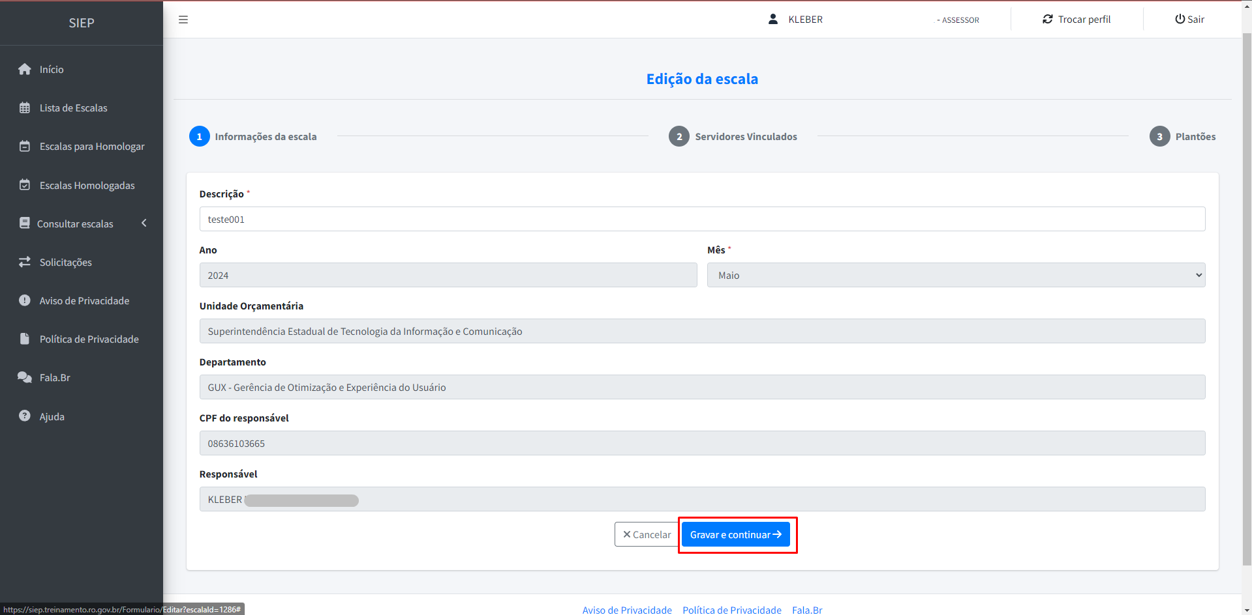Click the Descrição field containing teste001
This screenshot has height=615, width=1252.
pos(702,219)
